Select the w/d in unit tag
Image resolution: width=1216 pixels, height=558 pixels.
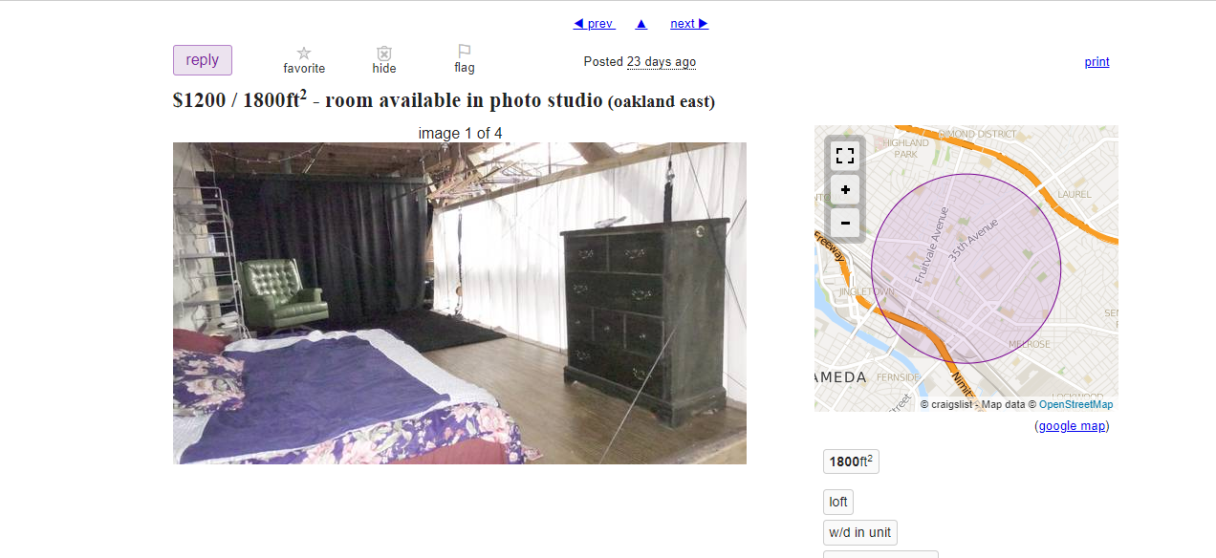(x=860, y=533)
